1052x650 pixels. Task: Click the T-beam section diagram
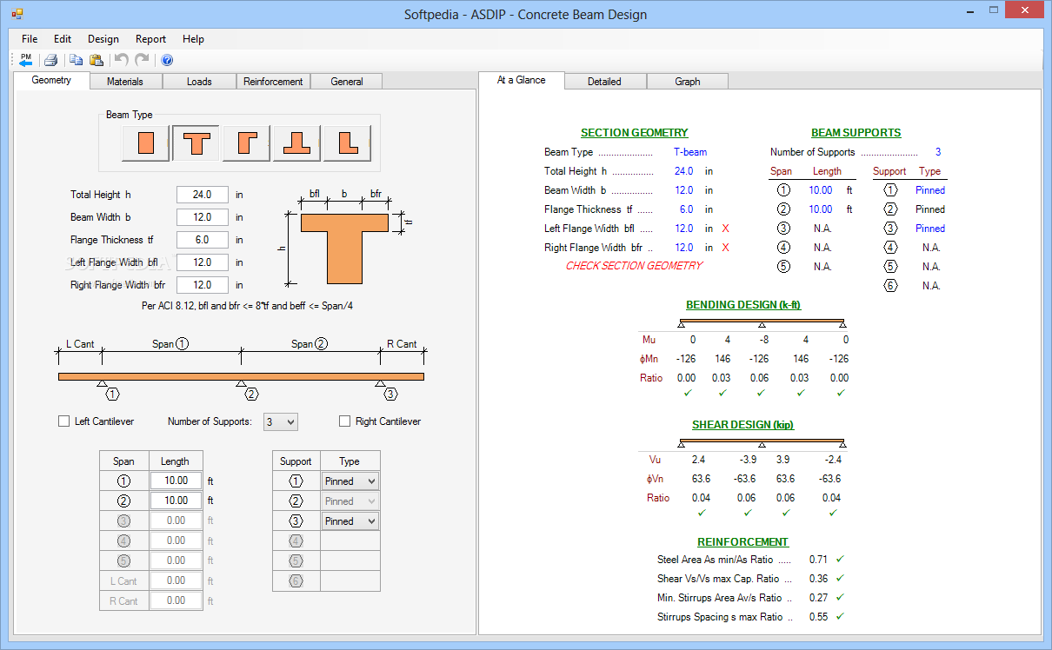click(x=344, y=249)
